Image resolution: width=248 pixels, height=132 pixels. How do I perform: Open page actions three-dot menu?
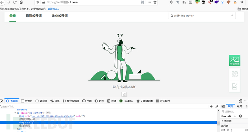pos(149,2)
